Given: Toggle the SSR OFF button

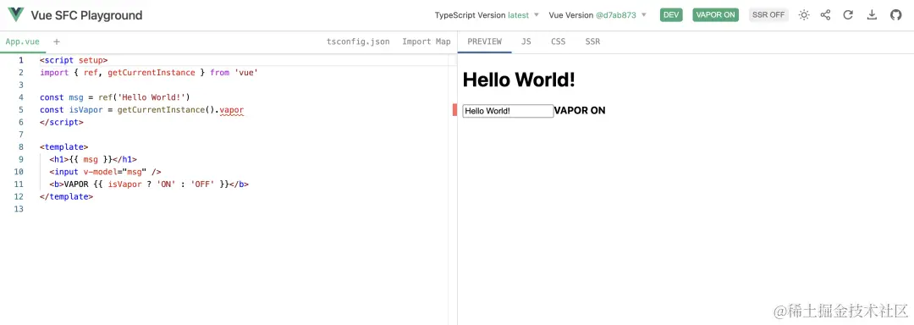Looking at the screenshot, I should [x=768, y=15].
